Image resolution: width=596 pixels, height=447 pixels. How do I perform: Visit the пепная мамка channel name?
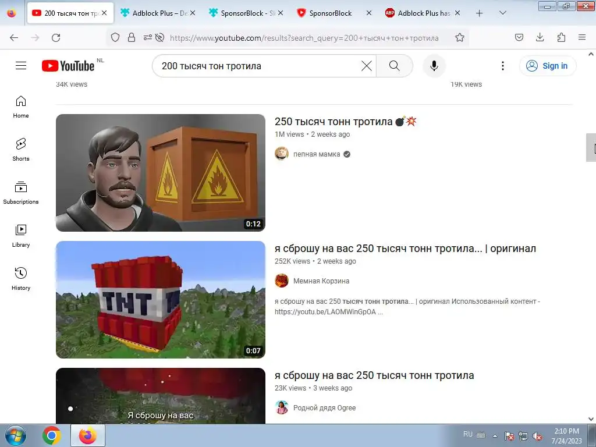(x=317, y=154)
